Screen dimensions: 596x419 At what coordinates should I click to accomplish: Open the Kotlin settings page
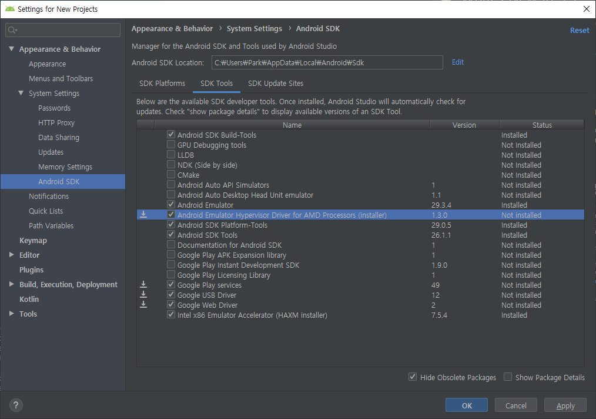[x=29, y=299]
